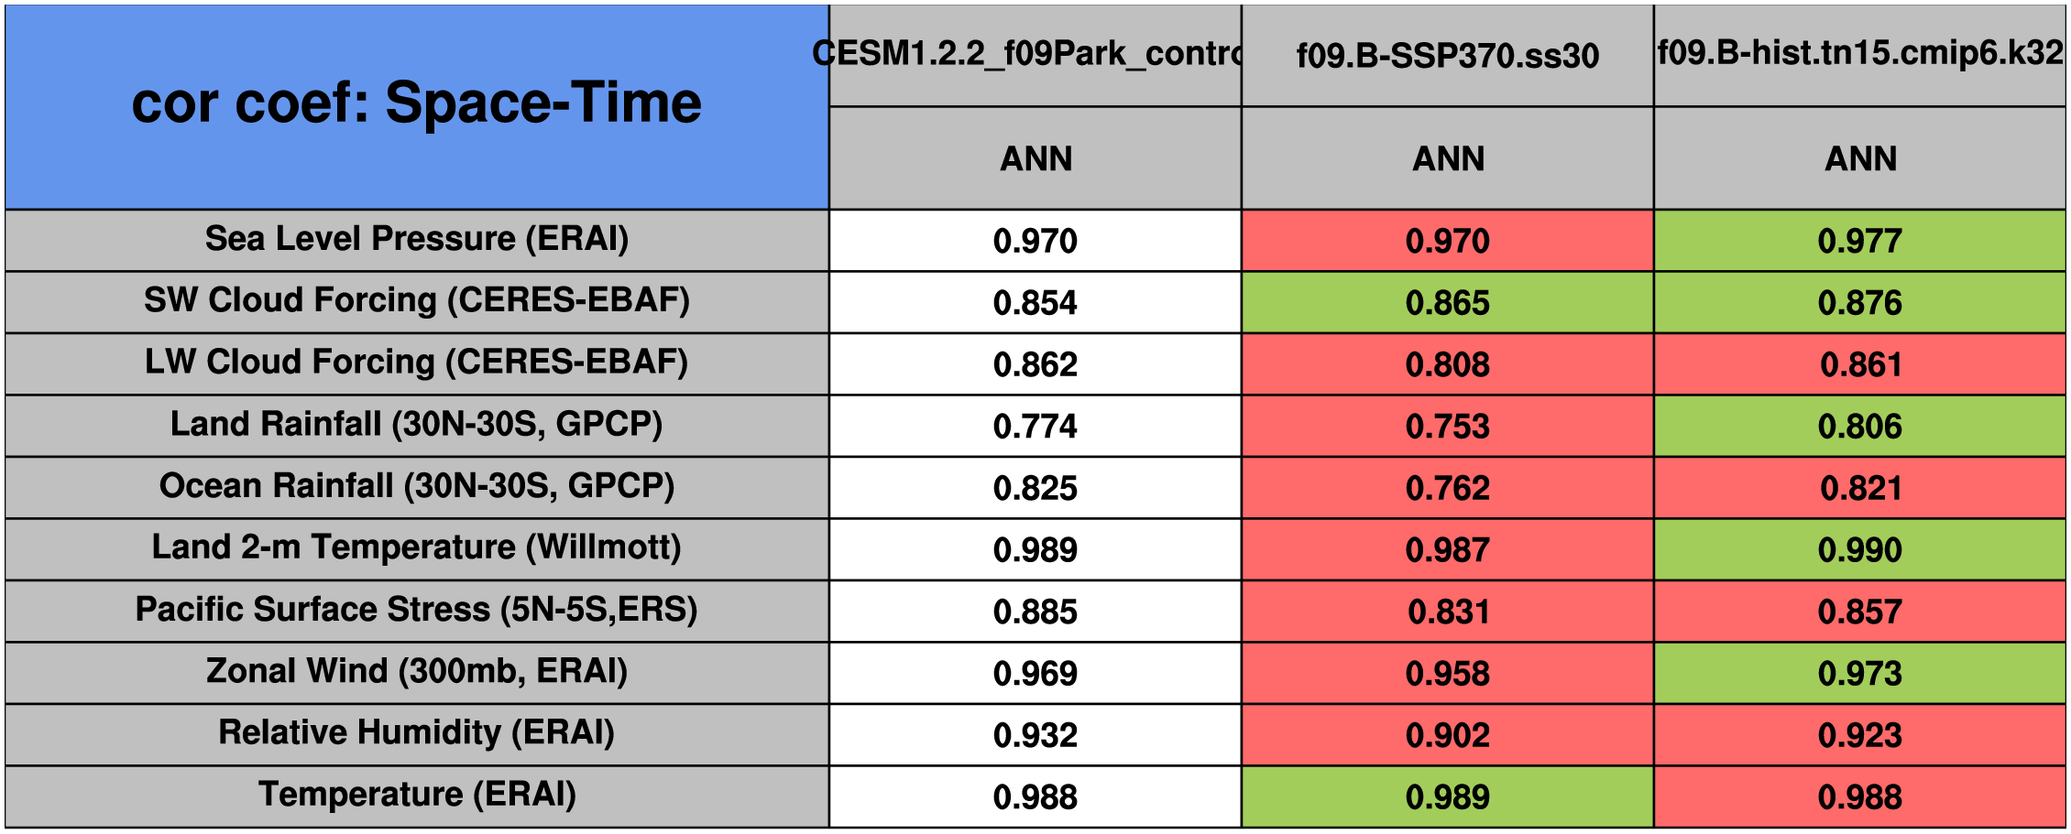
Task: Click the Pacific Surface Stress (5N-5S,ERS) label
Action: pyautogui.click(x=417, y=610)
